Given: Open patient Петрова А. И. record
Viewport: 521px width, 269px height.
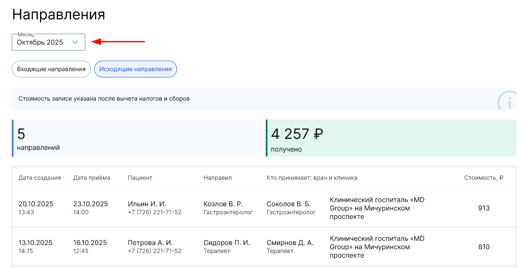Looking at the screenshot, I should 150,243.
